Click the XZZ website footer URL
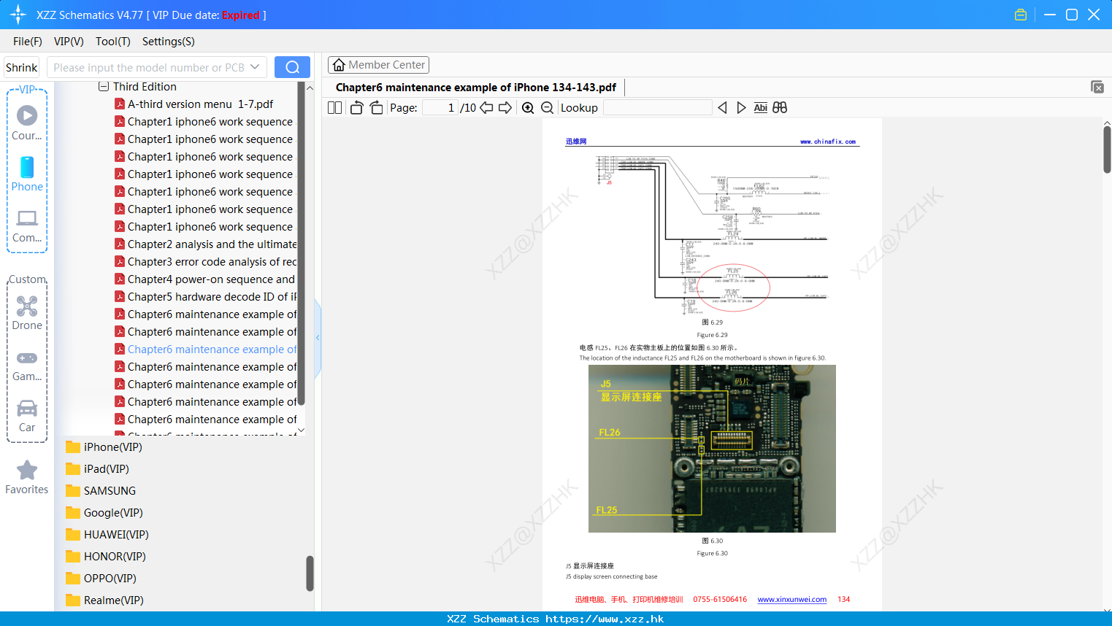 [605, 619]
